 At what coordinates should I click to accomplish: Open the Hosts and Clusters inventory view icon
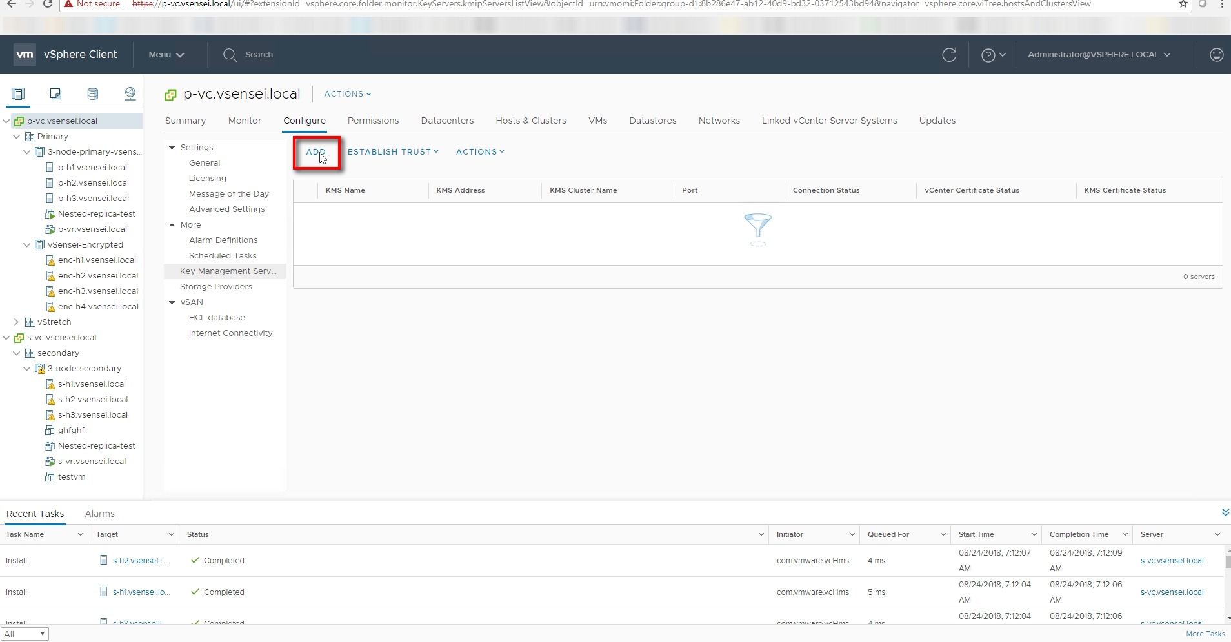point(18,94)
